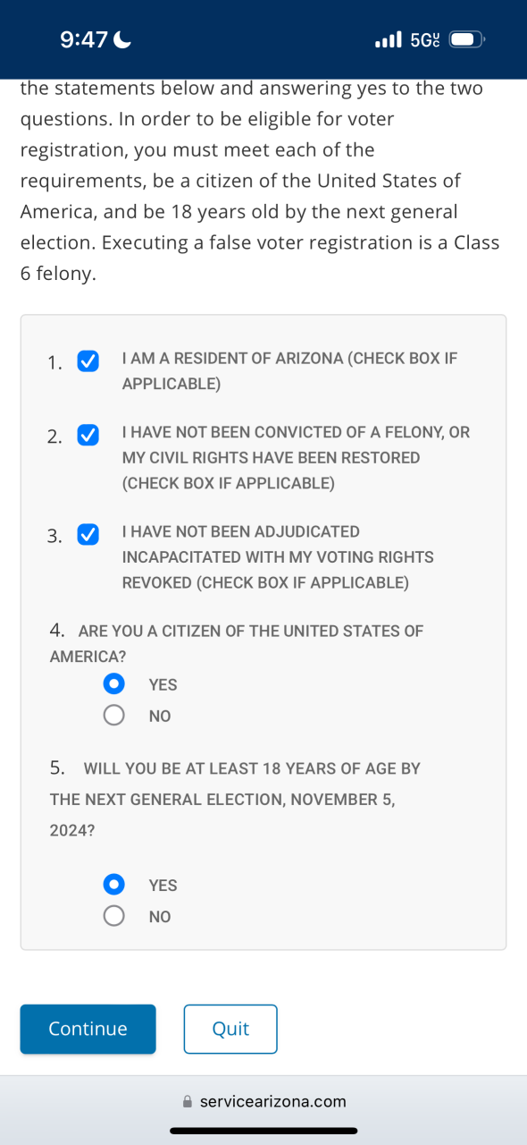Tap the lock icon beside servicearizona.com
Screen dimensions: 527x1145
pos(187,1101)
